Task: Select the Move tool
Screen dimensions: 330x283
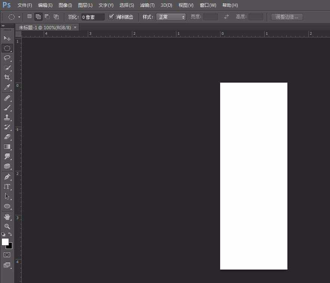Action: click(x=7, y=38)
